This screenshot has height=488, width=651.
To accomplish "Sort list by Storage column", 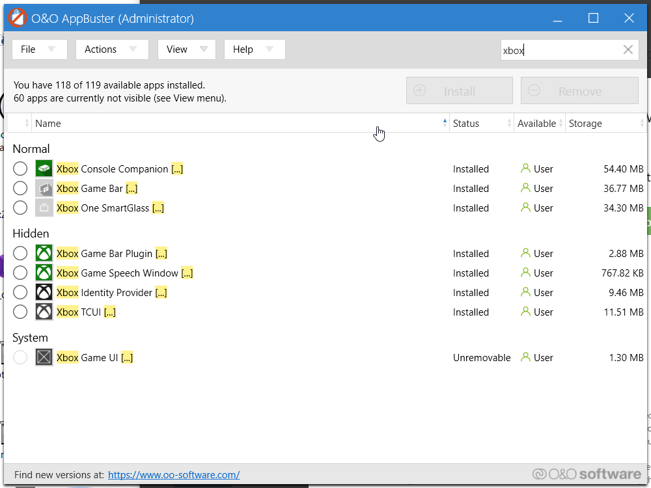I will point(605,123).
